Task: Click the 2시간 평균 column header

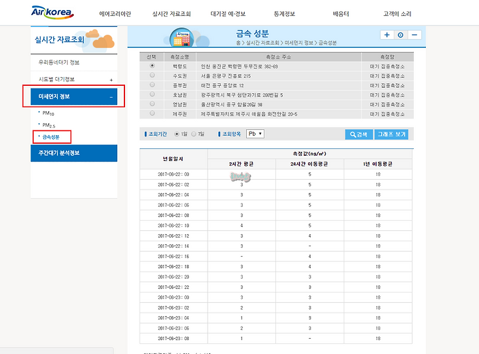Action: [241, 164]
